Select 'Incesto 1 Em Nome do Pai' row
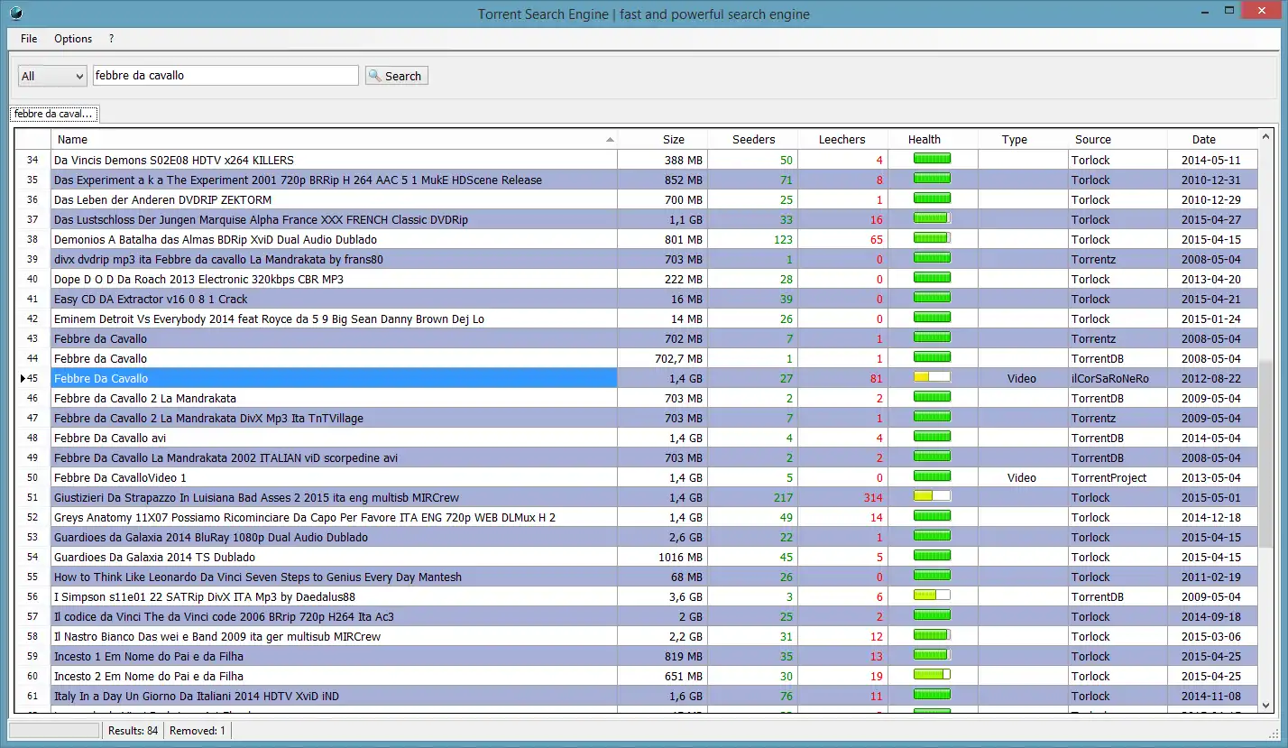The height and width of the screenshot is (748, 1288). [637, 656]
